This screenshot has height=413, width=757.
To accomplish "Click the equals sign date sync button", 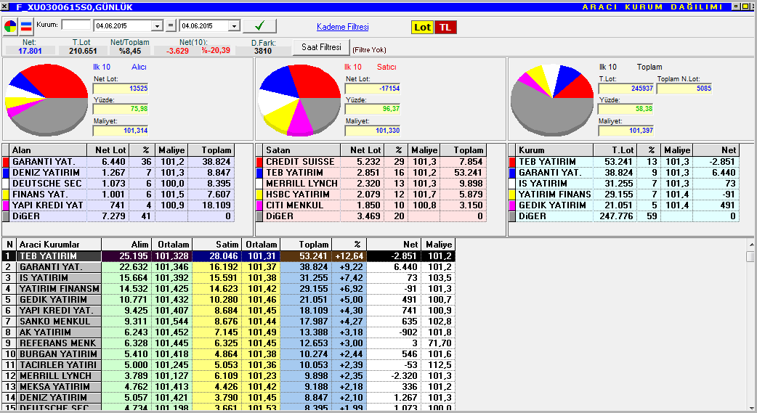I will click(171, 25).
